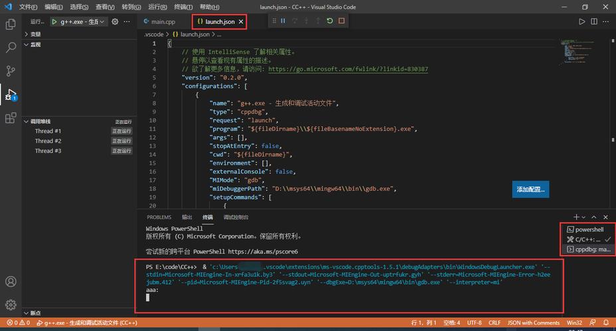Switch to the Output panel tab
Viewport: 616px width, 331px height.
187,217
